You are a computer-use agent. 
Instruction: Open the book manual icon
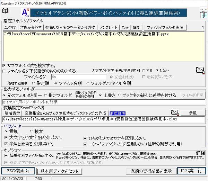pyautogui.click(x=5, y=11)
